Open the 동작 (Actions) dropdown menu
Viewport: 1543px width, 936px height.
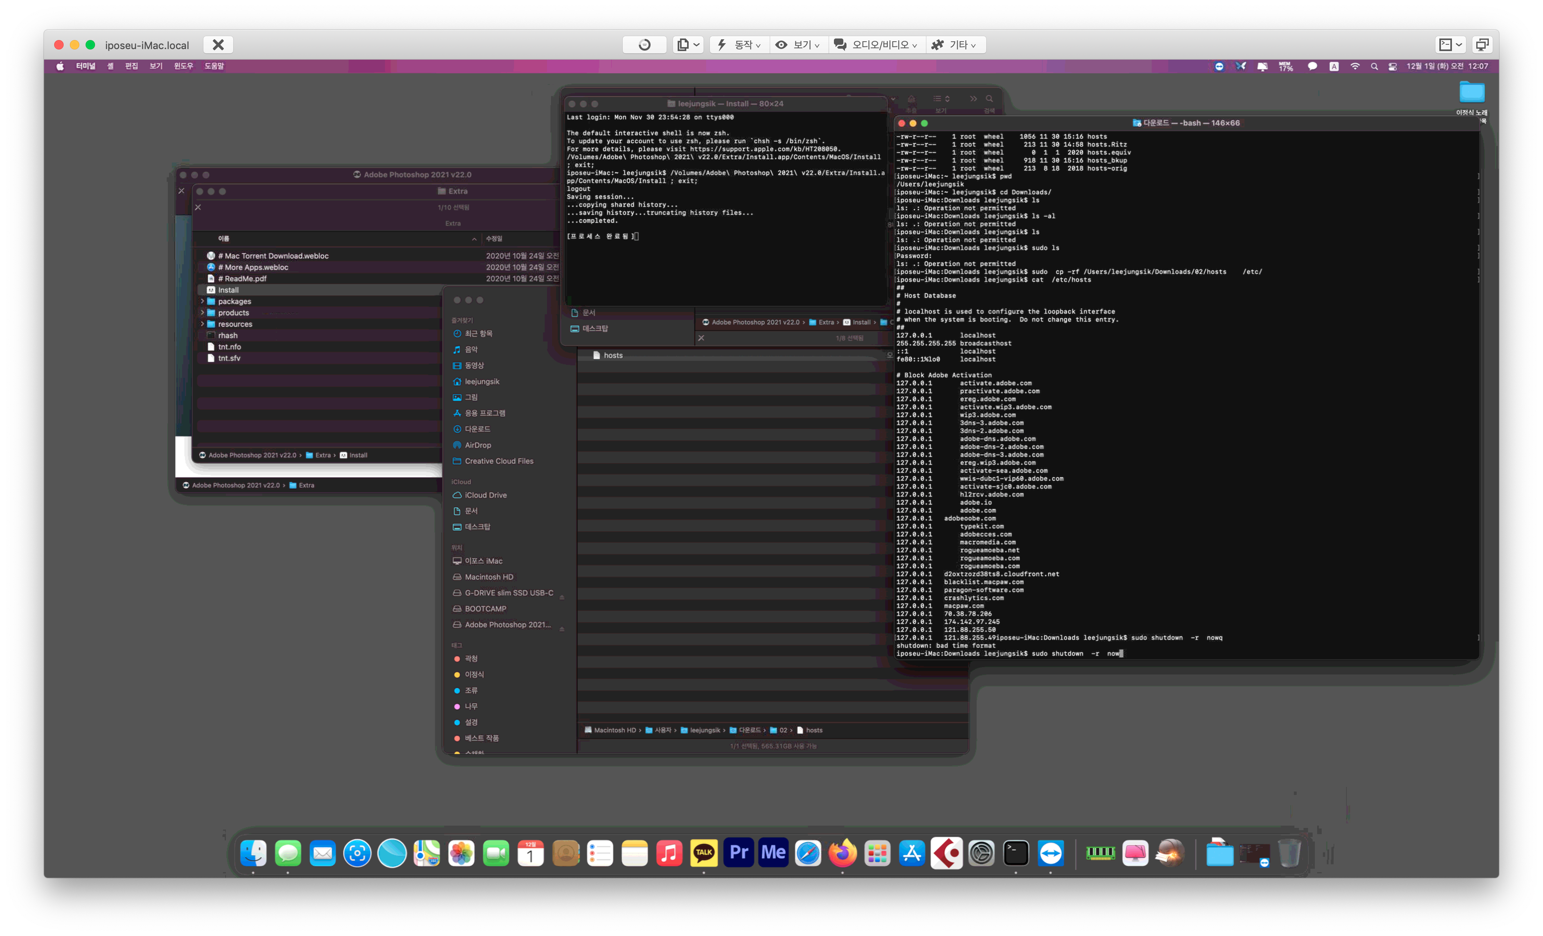[x=740, y=44]
